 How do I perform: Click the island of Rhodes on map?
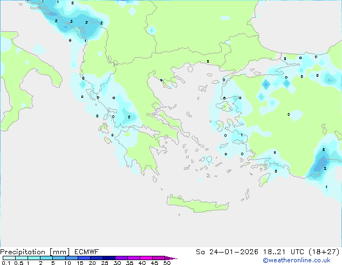pyautogui.click(x=264, y=180)
